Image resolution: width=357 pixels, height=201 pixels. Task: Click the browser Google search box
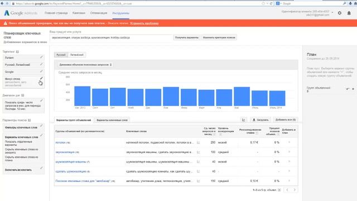click(311, 3)
